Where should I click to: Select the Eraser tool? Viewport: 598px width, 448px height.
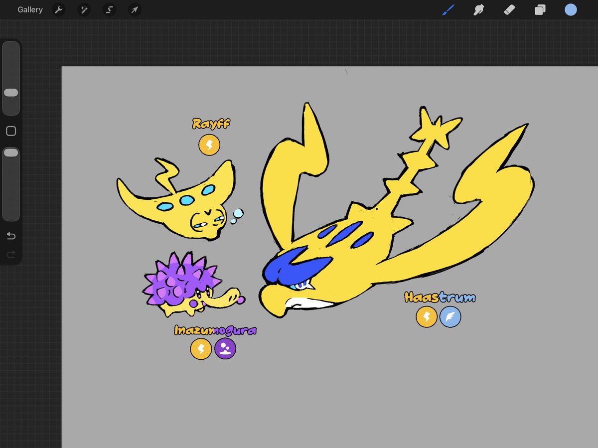(509, 10)
